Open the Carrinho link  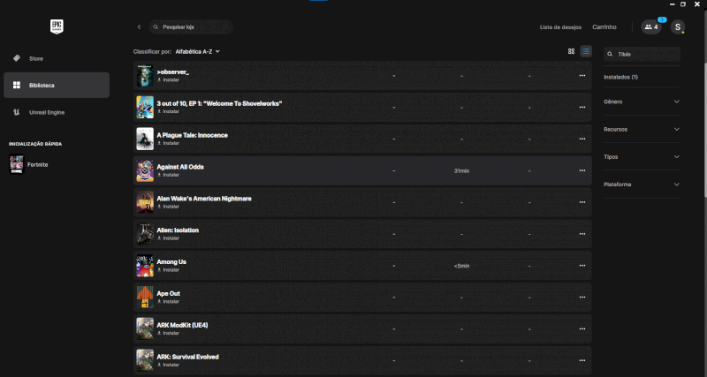604,27
